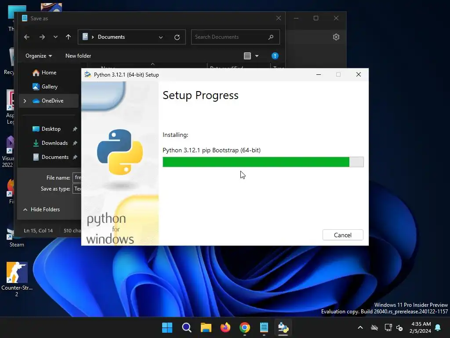Open the Organize menu
This screenshot has width=450, height=338.
pyautogui.click(x=39, y=56)
